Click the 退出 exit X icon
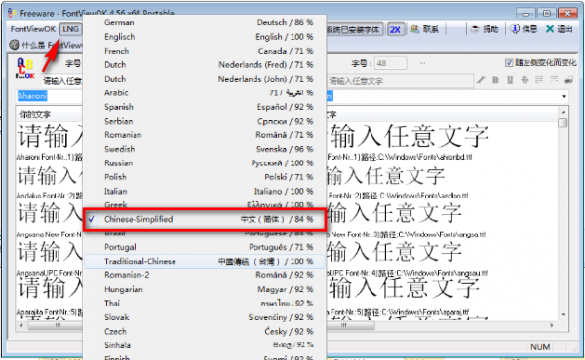Viewport: 585px width, 360px height. [559, 29]
